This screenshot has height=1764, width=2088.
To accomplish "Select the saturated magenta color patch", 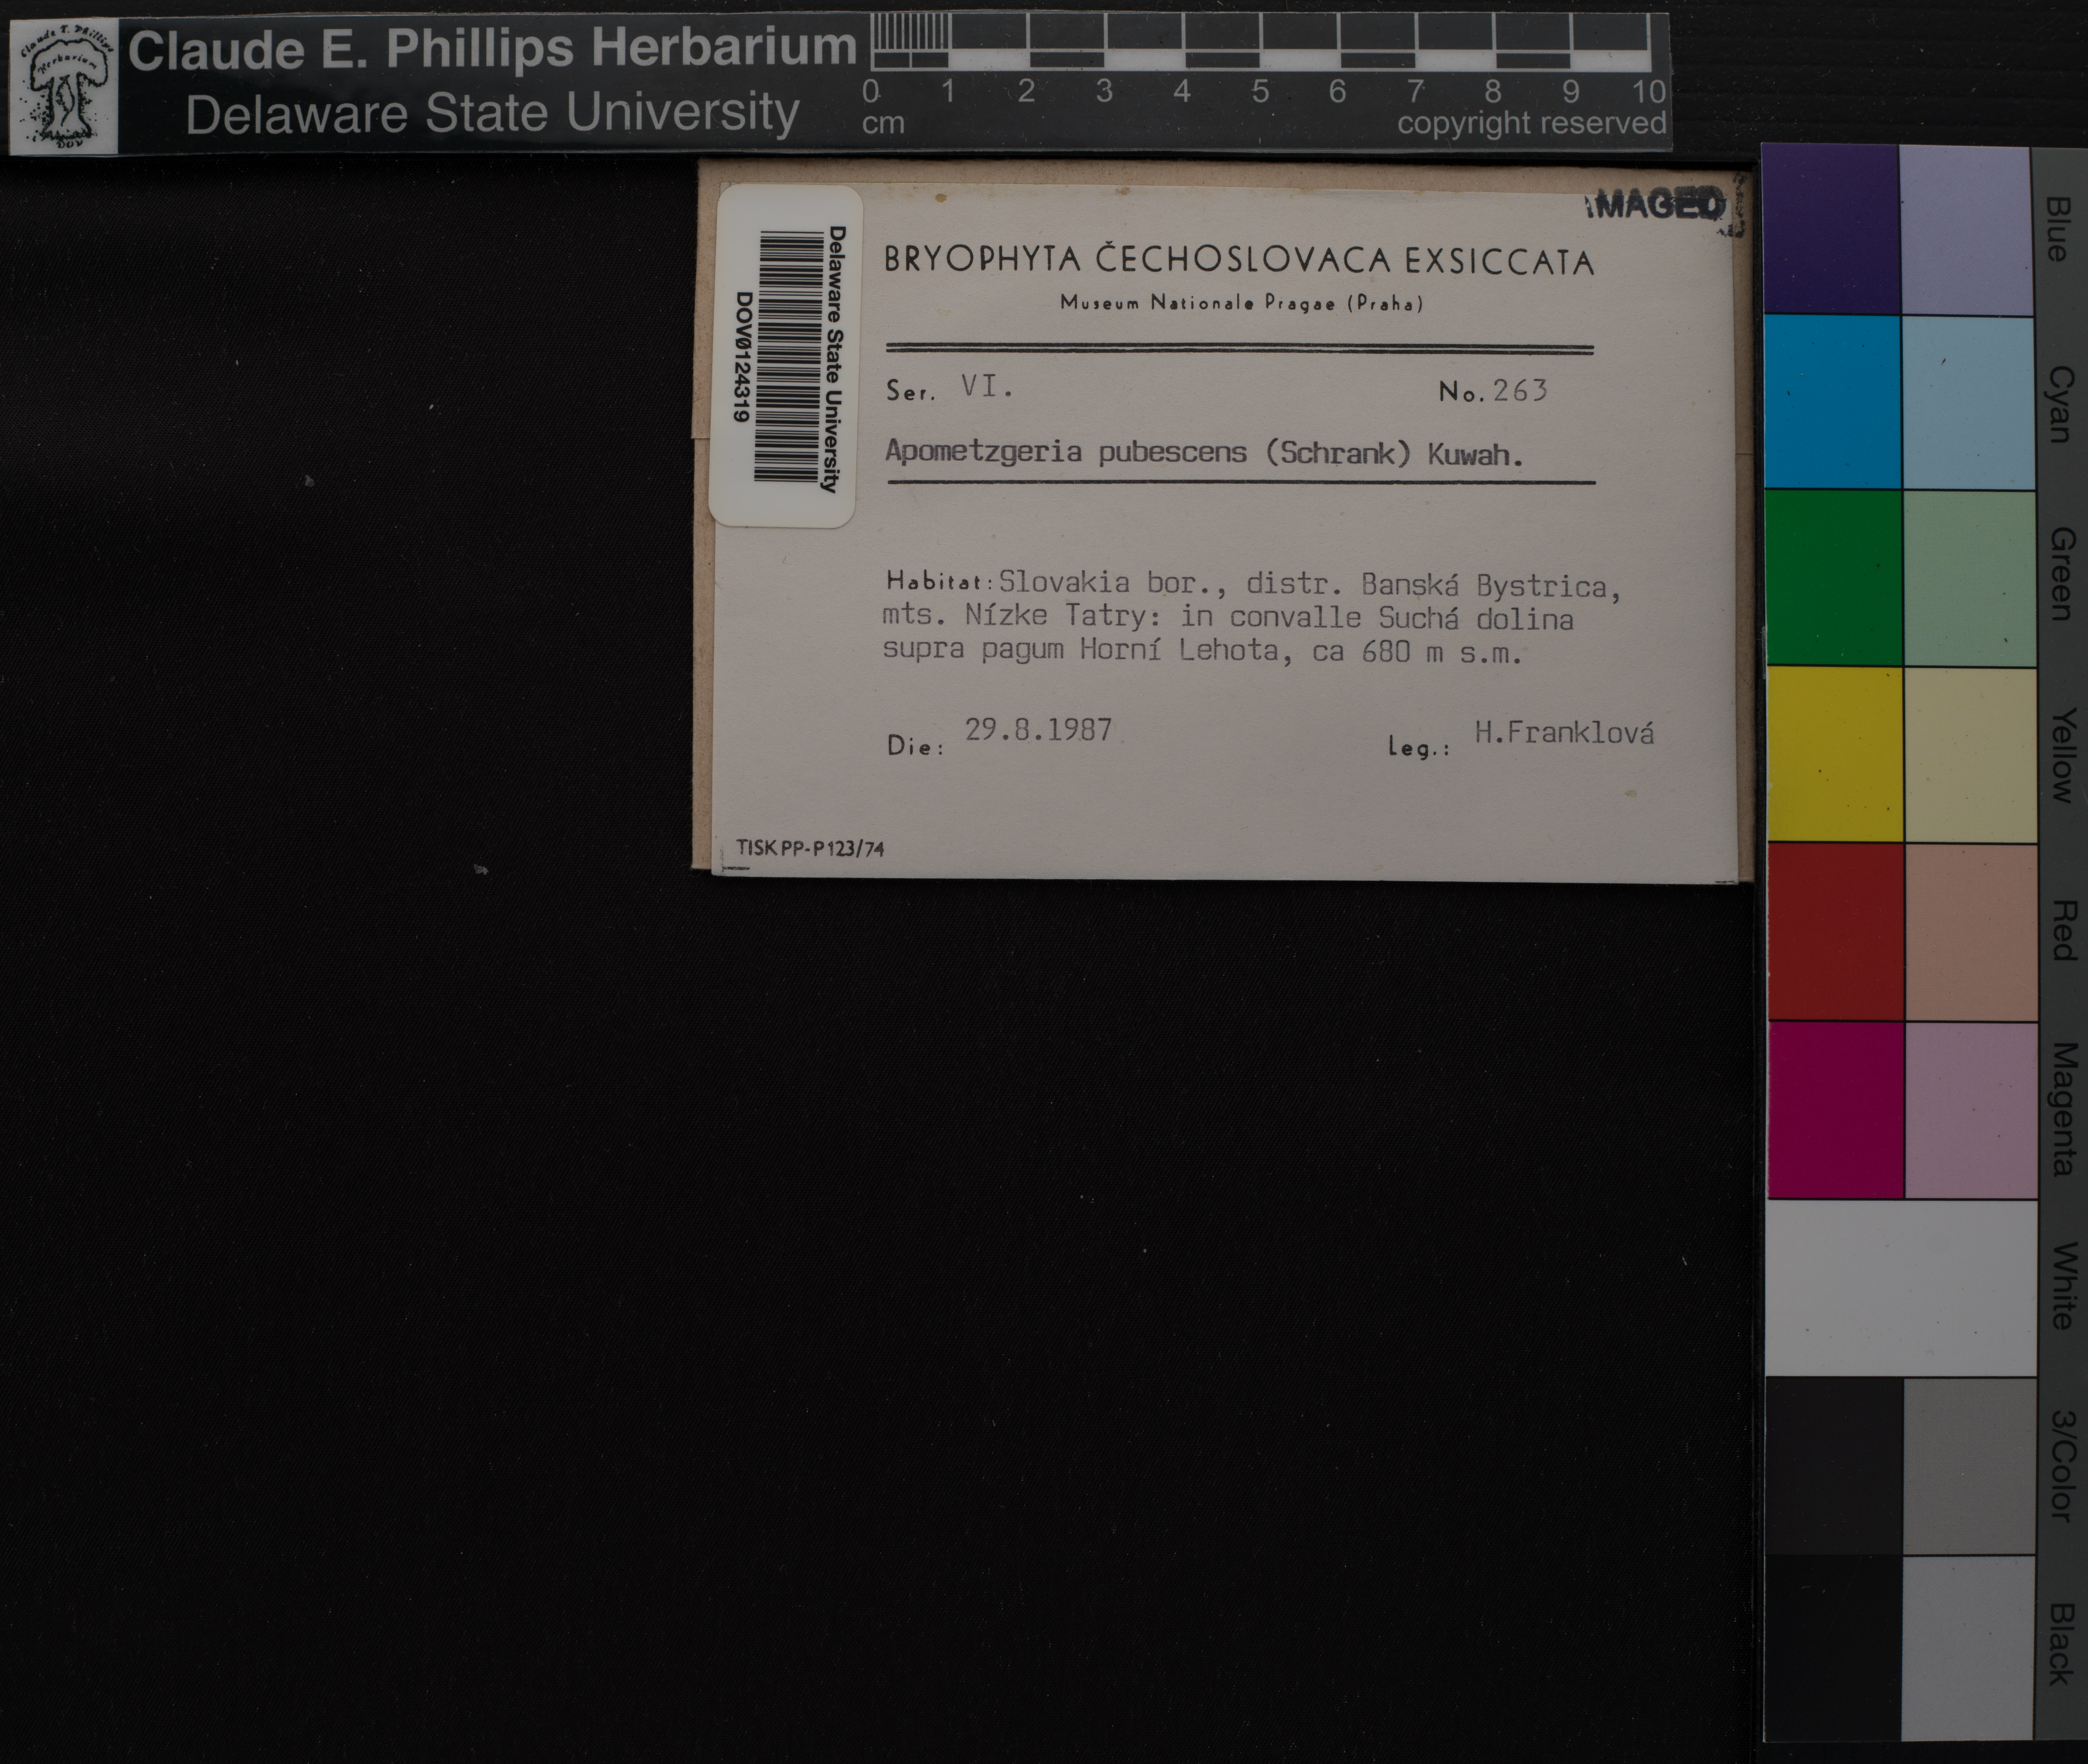I will coord(1836,1109).
